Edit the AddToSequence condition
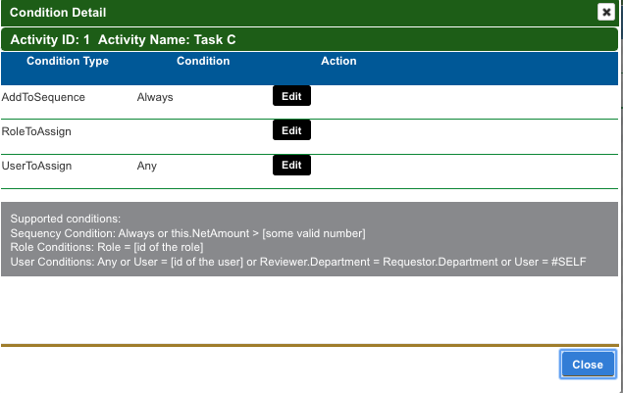The image size is (623, 393). 291,96
